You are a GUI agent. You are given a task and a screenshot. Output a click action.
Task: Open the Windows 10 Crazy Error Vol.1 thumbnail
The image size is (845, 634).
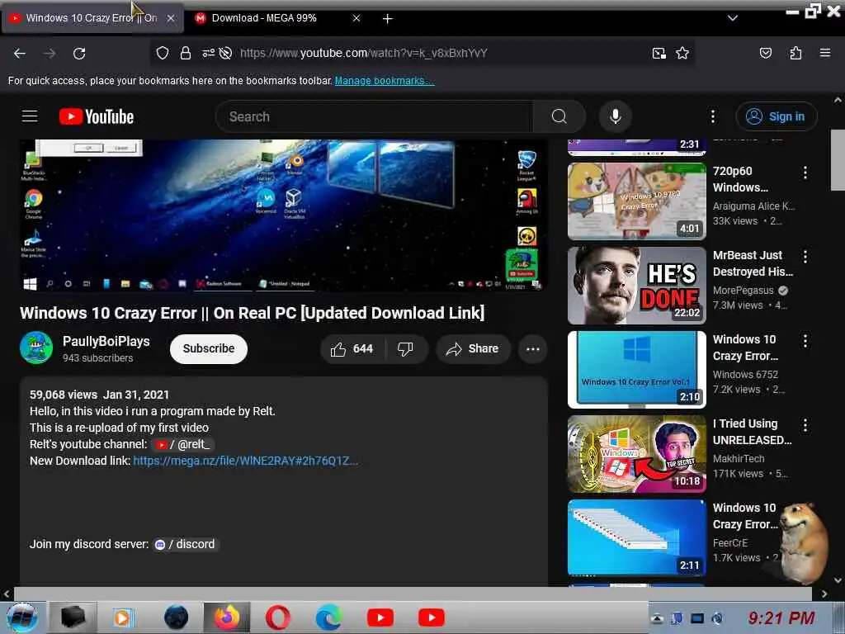[x=636, y=369]
